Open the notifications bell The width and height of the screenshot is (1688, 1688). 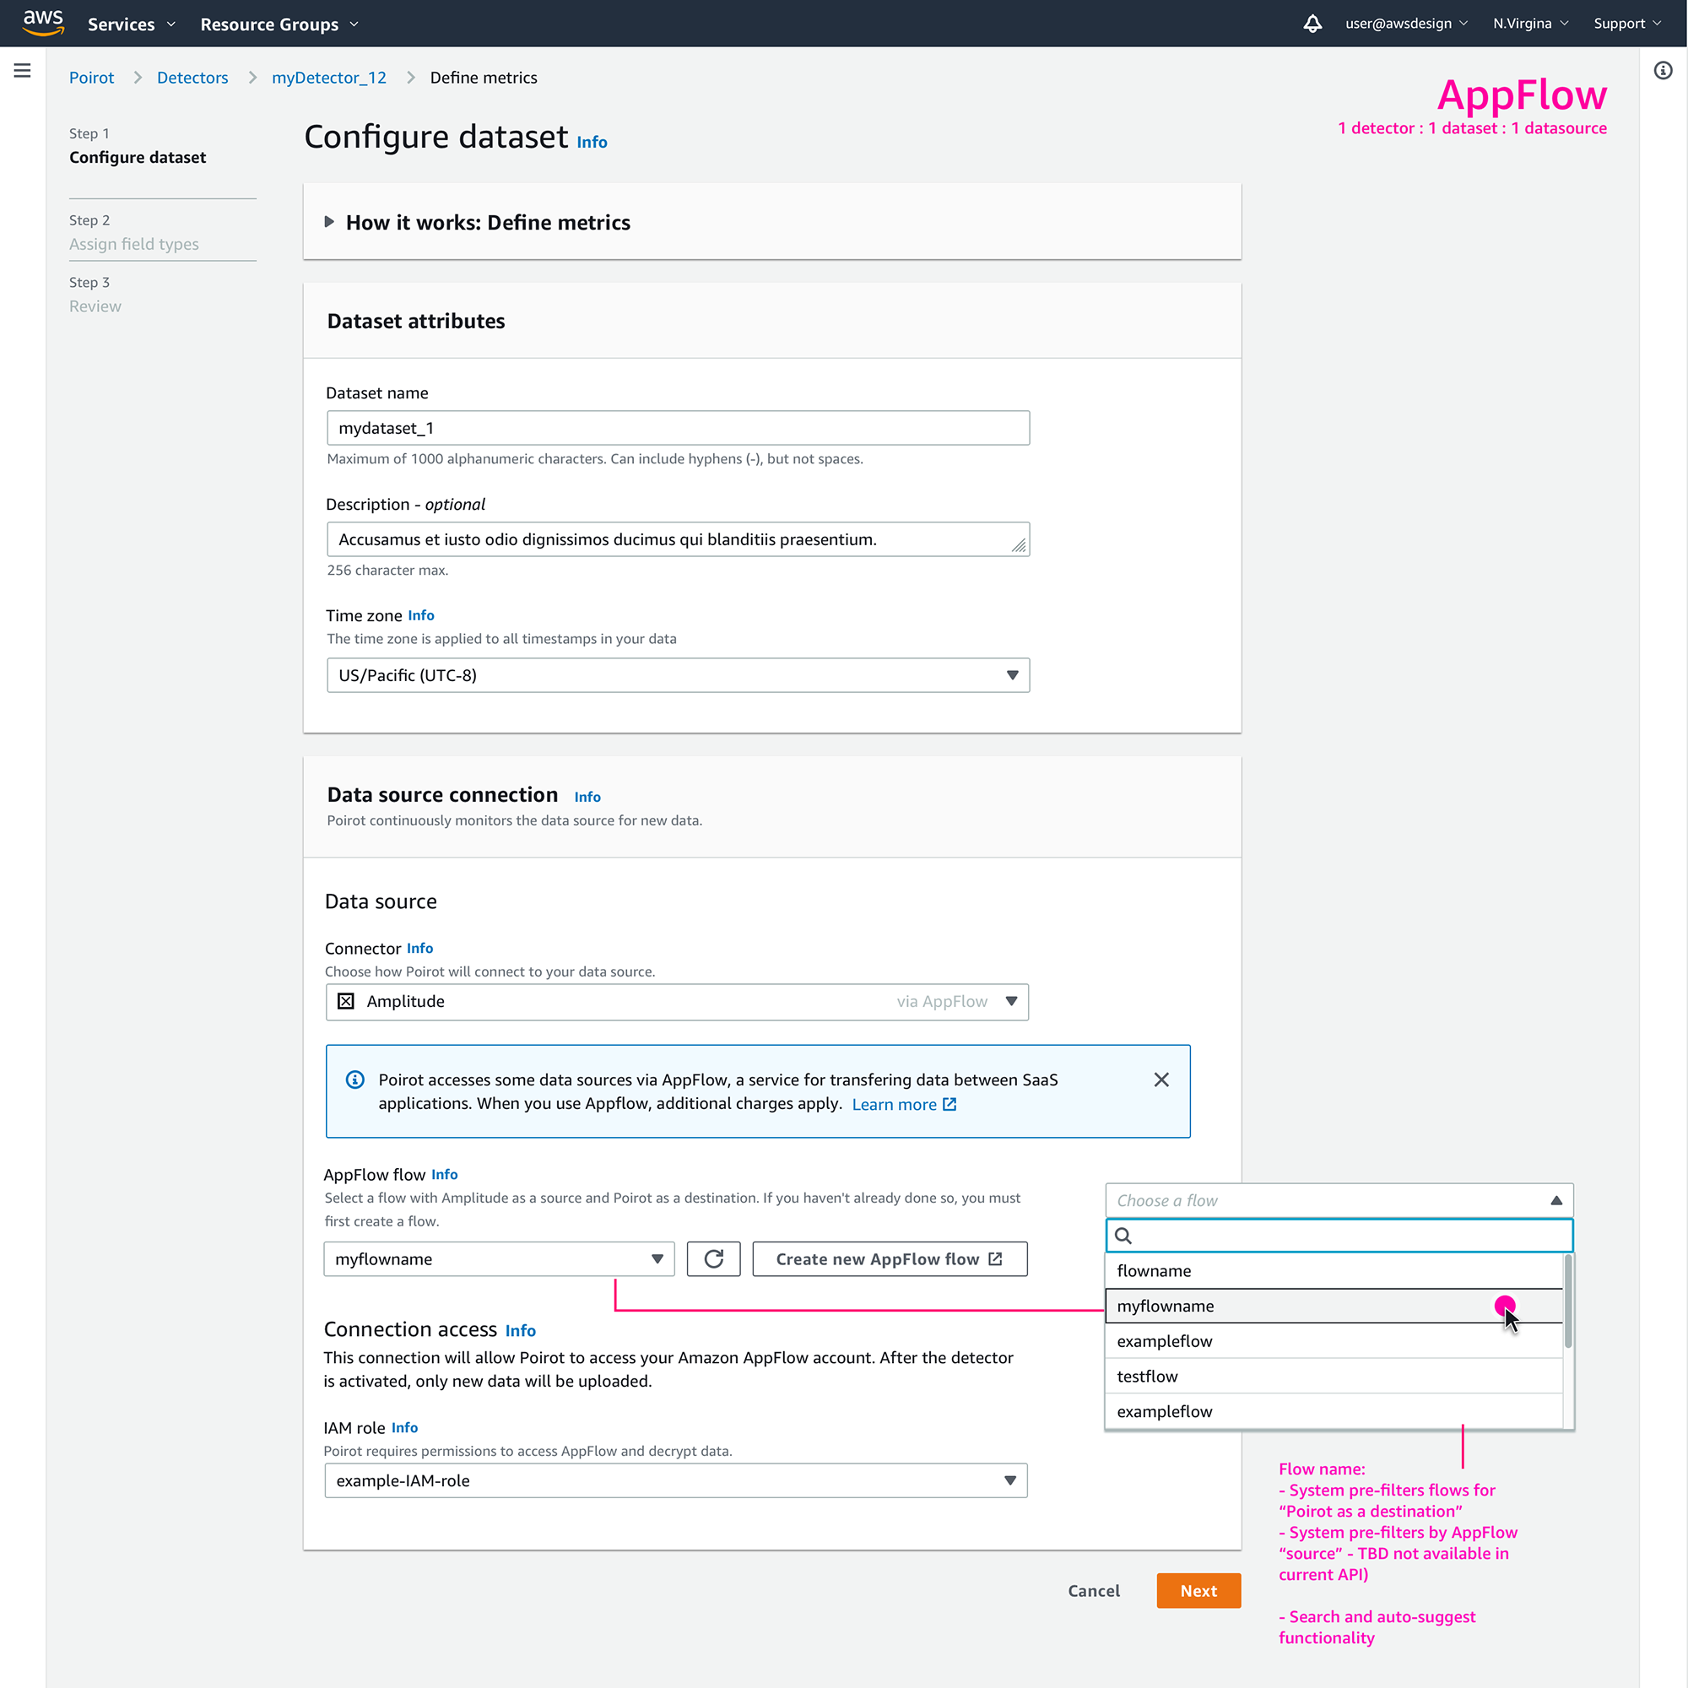click(1312, 24)
